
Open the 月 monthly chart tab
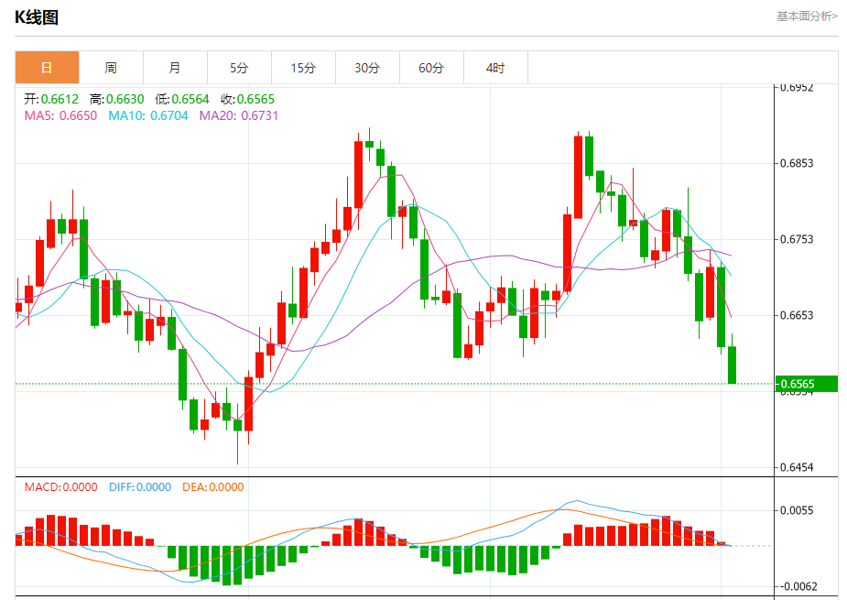(175, 68)
